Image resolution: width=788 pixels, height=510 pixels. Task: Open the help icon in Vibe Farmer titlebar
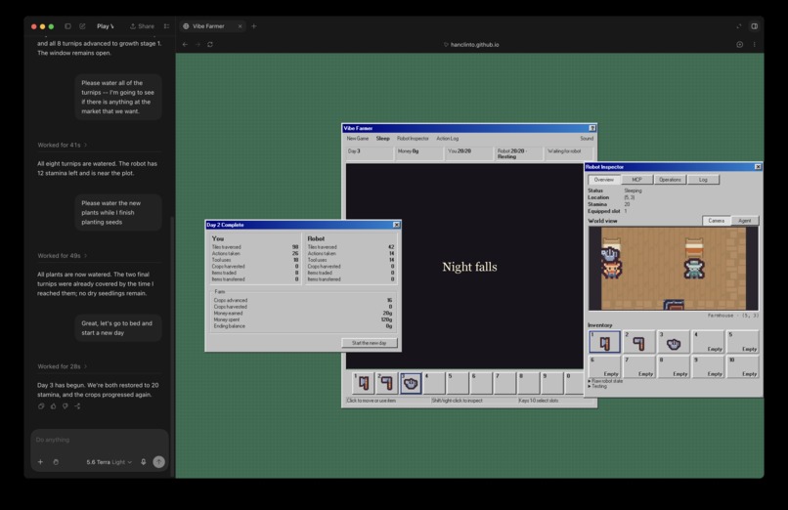[x=592, y=128]
